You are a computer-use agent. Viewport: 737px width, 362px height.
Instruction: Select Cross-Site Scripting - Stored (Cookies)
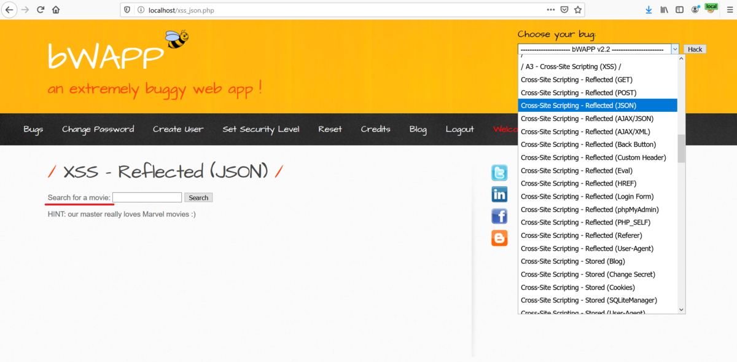598,288
